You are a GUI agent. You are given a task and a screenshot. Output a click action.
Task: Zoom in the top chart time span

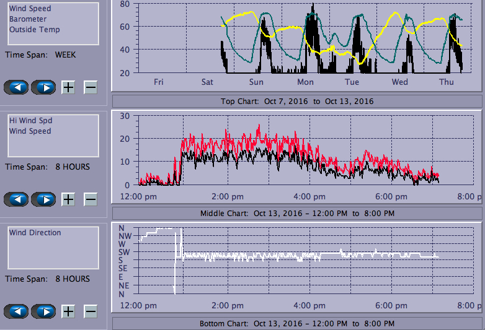coord(68,87)
